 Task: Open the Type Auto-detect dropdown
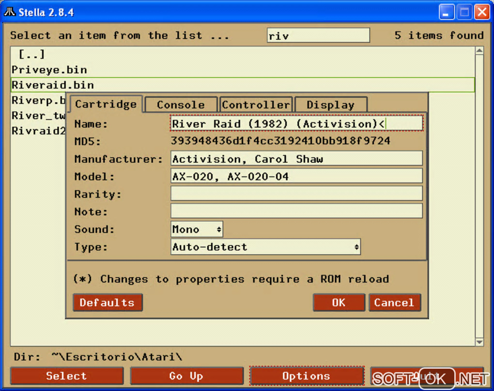click(265, 247)
